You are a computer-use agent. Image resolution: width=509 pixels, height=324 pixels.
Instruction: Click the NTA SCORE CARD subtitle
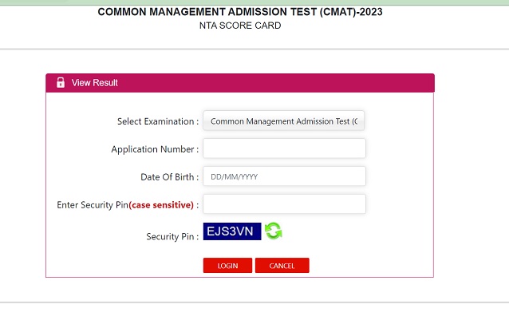[x=239, y=26]
